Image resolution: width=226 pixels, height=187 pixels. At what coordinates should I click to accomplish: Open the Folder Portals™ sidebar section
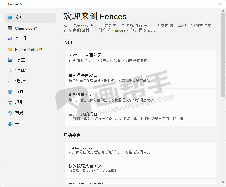(28, 50)
